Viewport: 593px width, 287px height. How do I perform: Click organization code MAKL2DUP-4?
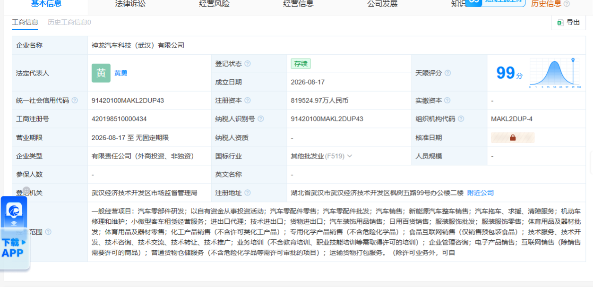(x=512, y=119)
